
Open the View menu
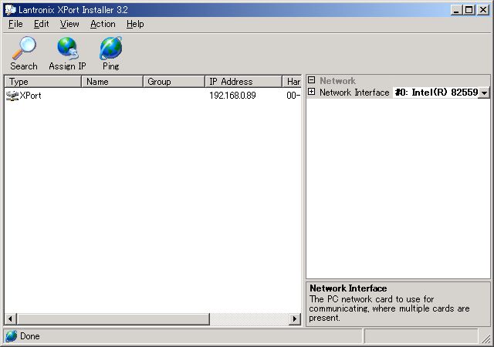tap(69, 24)
